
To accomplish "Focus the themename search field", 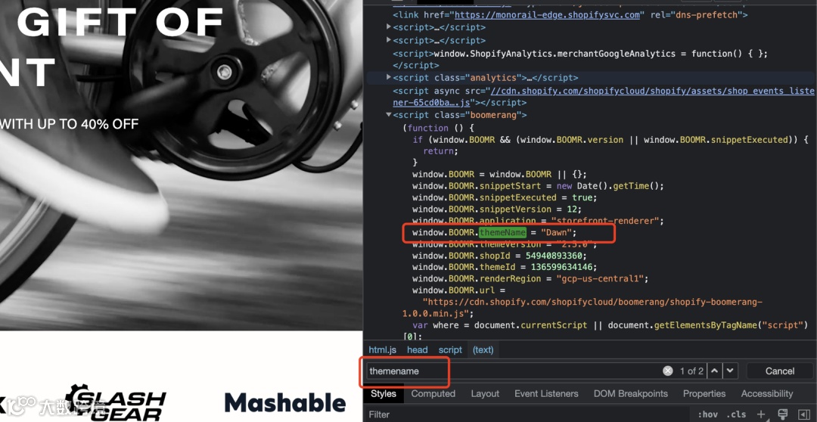I will [x=513, y=371].
